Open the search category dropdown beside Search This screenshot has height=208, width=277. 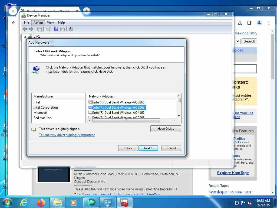pos(238,41)
